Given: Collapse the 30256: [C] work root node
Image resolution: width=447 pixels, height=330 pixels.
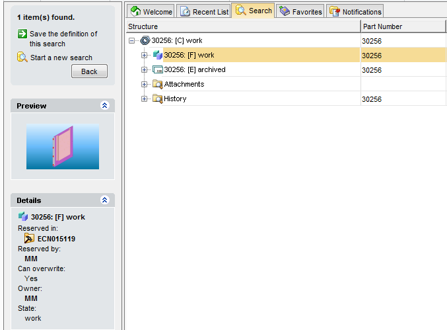Looking at the screenshot, I should pyautogui.click(x=131, y=41).
